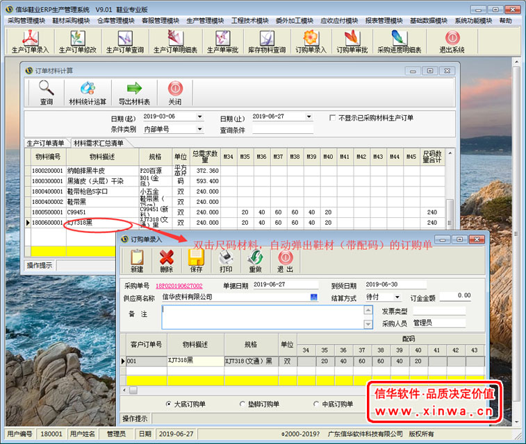Select 垫脚订购单 radio button

point(243,404)
